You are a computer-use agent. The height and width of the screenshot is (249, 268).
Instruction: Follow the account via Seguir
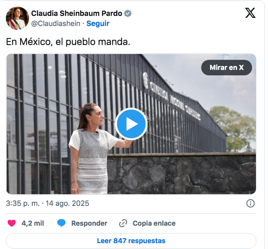coord(98,24)
